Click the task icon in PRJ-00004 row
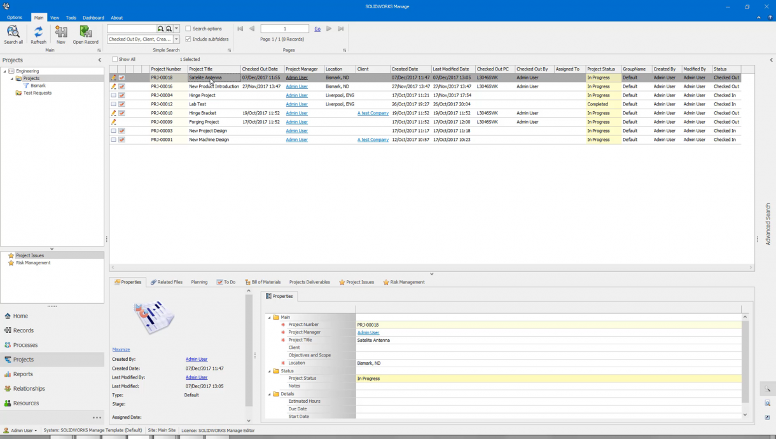This screenshot has width=776, height=439. coord(121,95)
